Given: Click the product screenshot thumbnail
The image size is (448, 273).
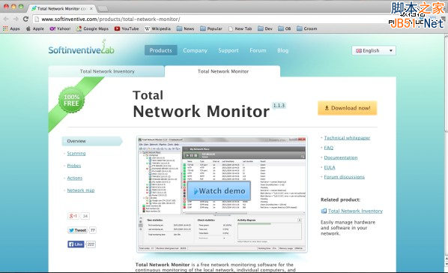Looking at the screenshot, I should 222,194.
